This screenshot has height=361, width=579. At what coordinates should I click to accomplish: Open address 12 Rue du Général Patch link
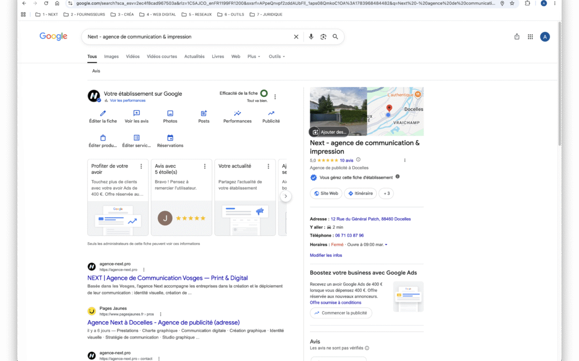[x=370, y=219]
